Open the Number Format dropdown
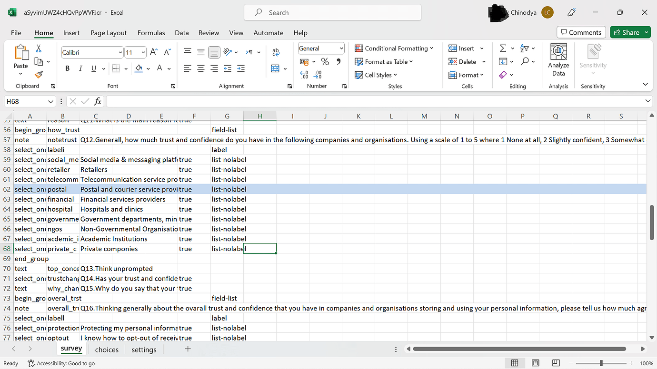The image size is (657, 369). pos(321,48)
